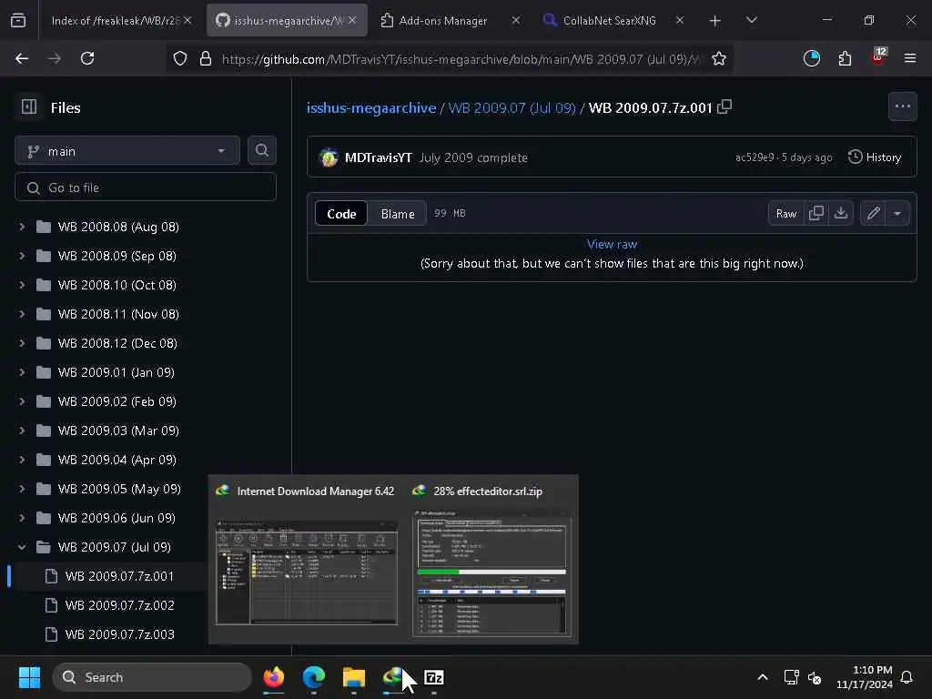Open the list all tabs chevron

(x=751, y=20)
